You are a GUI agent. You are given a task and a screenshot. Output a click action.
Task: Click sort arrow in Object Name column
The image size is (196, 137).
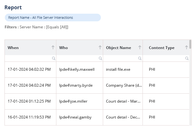tap(140, 47)
